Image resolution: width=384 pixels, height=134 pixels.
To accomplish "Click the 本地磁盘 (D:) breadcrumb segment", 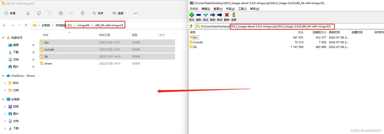I will 64,25.
